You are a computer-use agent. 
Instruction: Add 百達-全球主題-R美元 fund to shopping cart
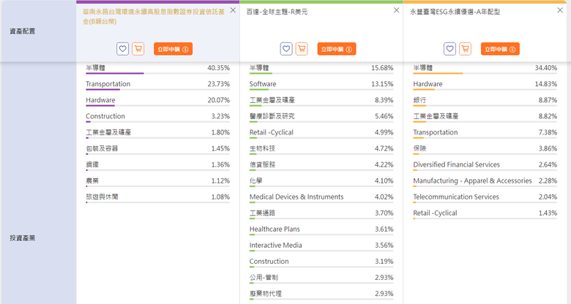tap(302, 49)
